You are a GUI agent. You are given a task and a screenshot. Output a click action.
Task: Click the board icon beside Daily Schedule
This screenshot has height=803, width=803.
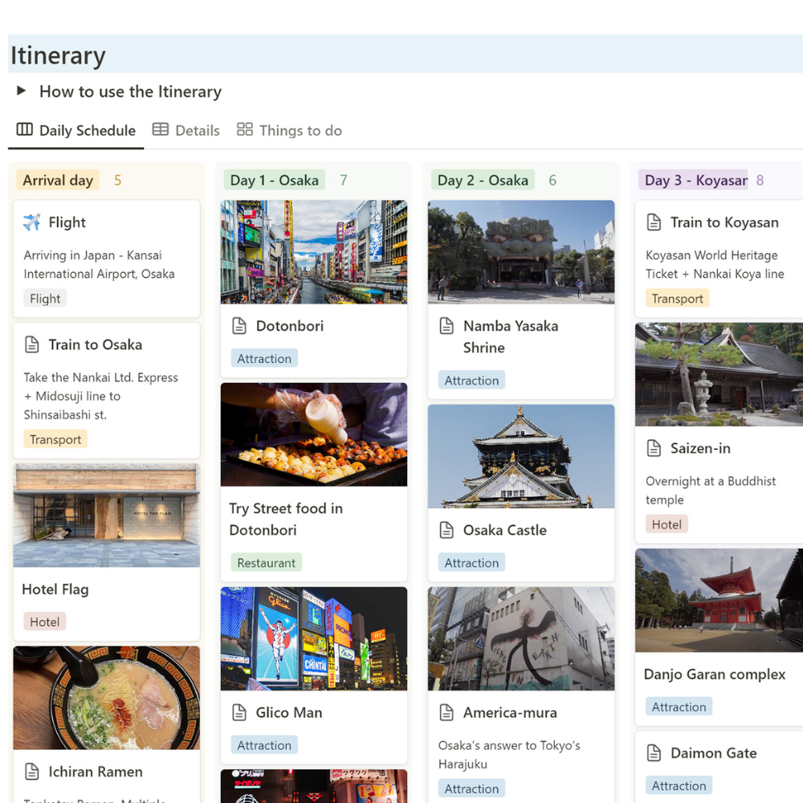pyautogui.click(x=25, y=129)
